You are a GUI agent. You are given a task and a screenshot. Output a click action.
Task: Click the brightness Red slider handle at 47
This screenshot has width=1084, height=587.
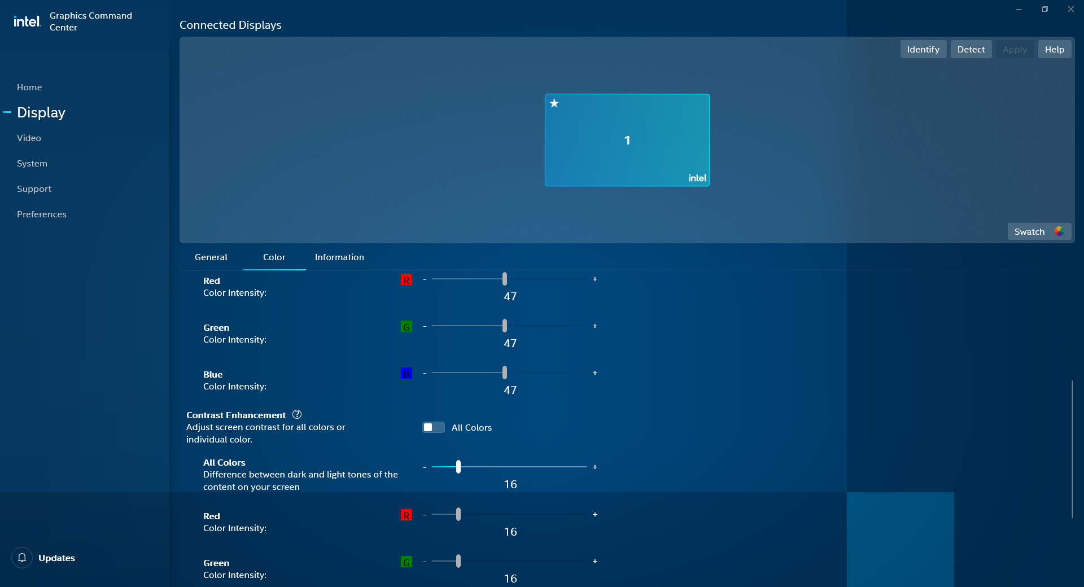coord(505,279)
